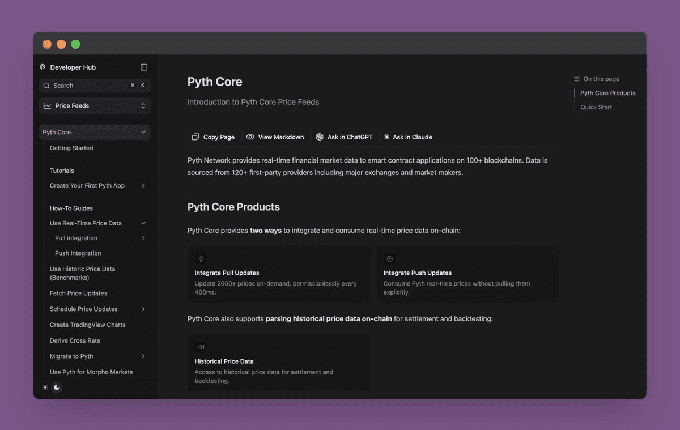
Task: Select Getting Started in the sidebar
Action: coord(71,148)
